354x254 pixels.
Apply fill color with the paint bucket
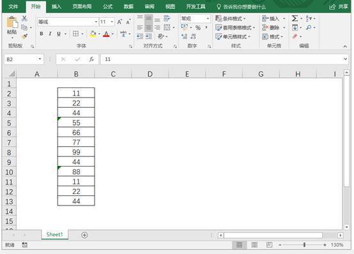(93, 34)
